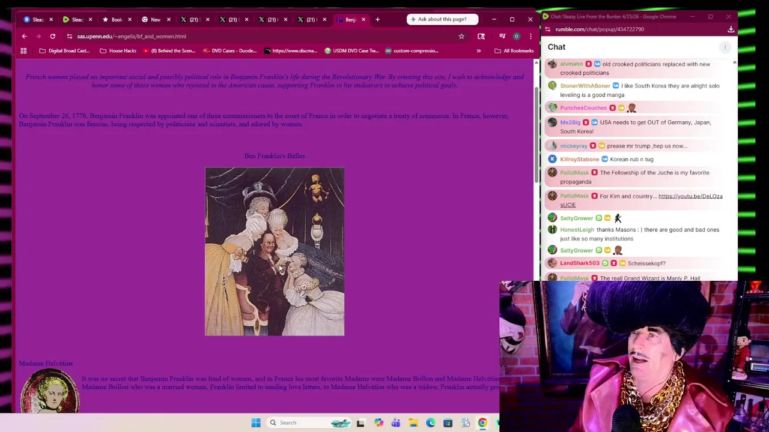Click Google Chrome icon on taskbar
The width and height of the screenshot is (769, 432).
pos(482,422)
